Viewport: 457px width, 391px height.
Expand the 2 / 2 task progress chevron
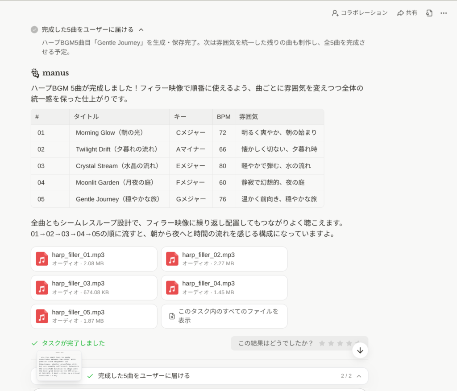(x=359, y=376)
